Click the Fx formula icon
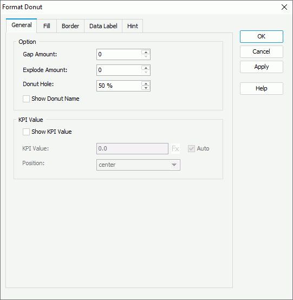 point(175,149)
